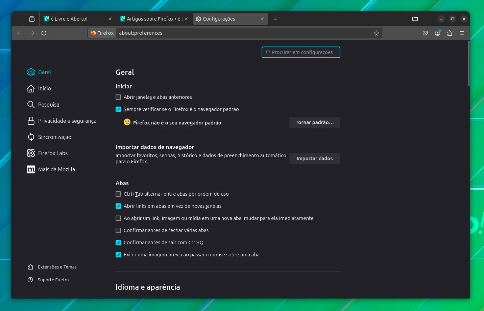Focus the 'Procurar em configurações' search field

click(301, 52)
